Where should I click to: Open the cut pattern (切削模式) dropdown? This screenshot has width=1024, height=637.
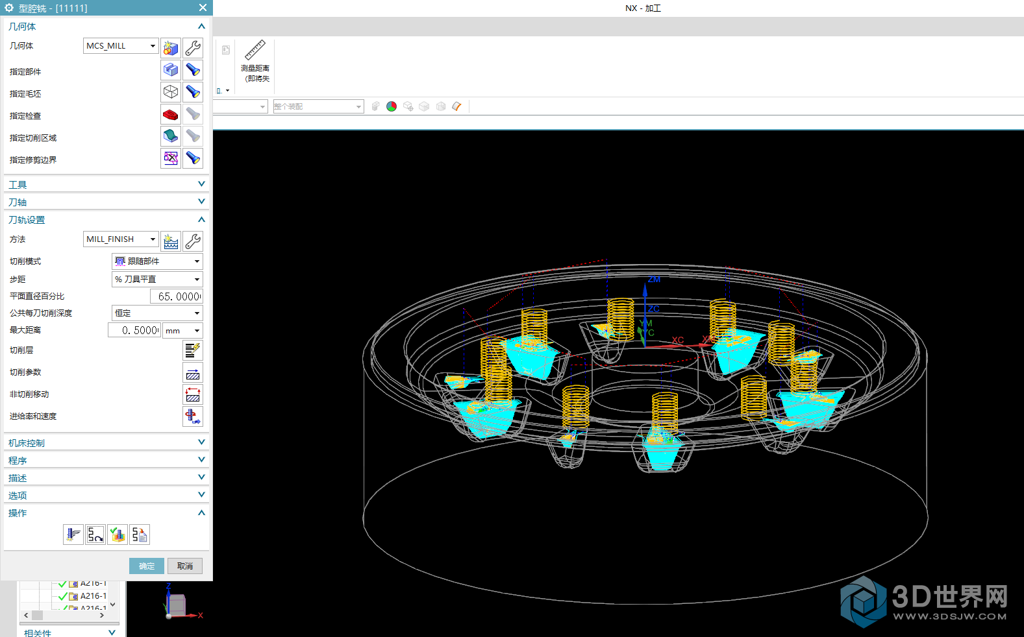point(157,261)
